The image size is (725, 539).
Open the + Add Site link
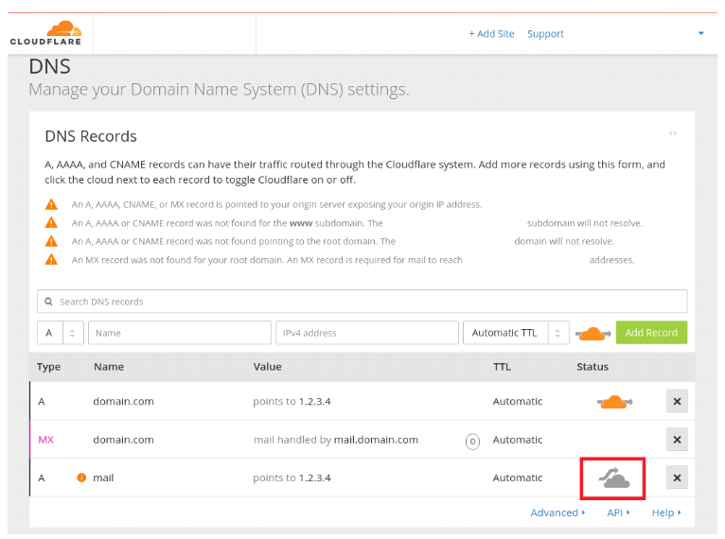pos(491,34)
